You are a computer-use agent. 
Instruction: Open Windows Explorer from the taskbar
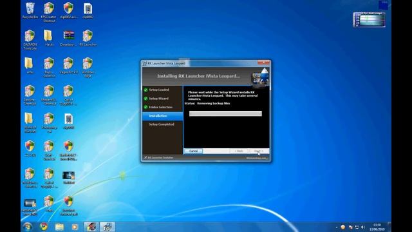[x=59, y=227]
